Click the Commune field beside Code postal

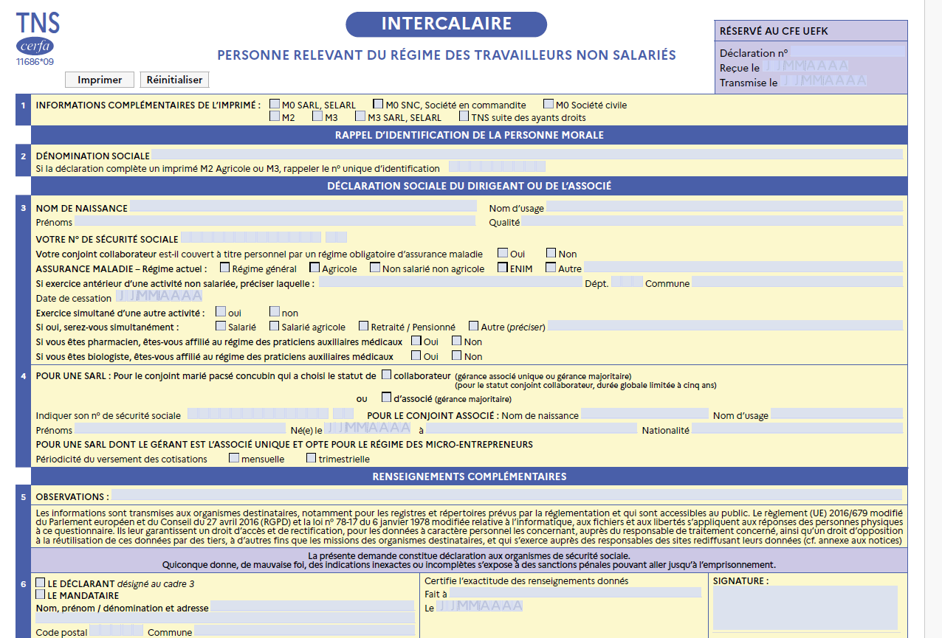point(304,631)
